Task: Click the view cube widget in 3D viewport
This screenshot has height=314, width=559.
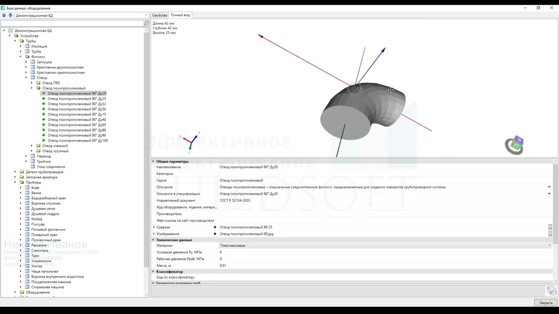Action: [514, 145]
